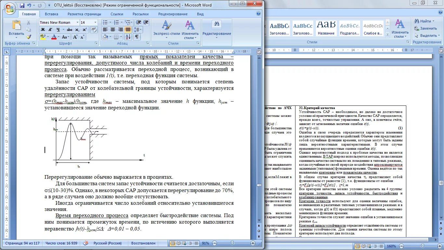Image resolution: width=444 pixels, height=250 pixels.
Task: Center the paragraph text
Action: tap(112, 30)
